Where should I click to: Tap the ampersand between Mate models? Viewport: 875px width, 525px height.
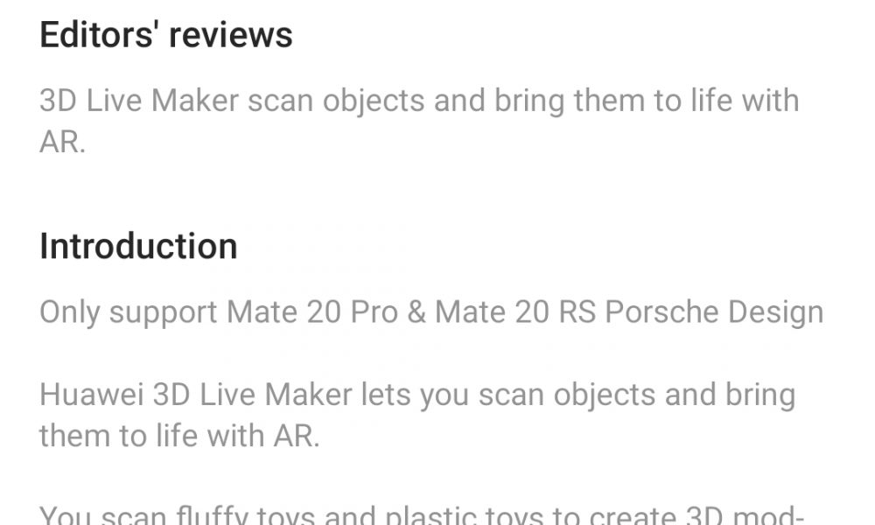tap(416, 311)
